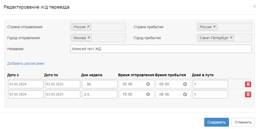Click the Добавить расписание link
This screenshot has width=259, height=129.
[x=26, y=63]
